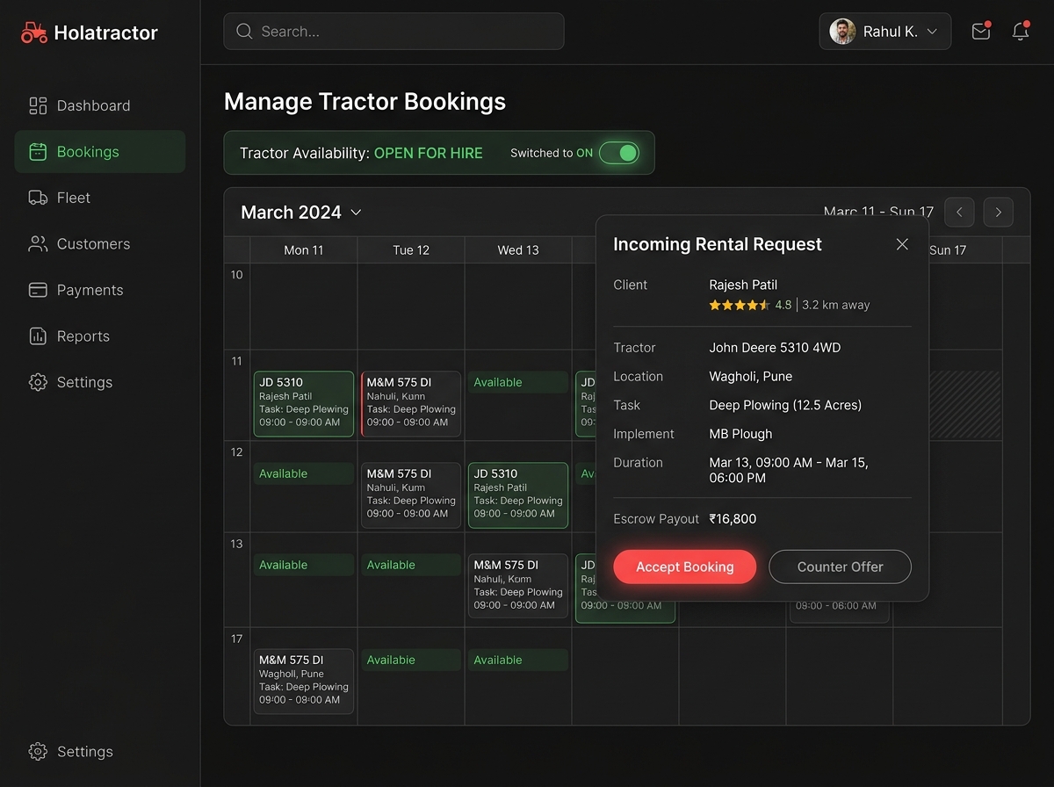Expand the Rahul K. account dropdown arrow
1054x787 pixels.
click(932, 32)
